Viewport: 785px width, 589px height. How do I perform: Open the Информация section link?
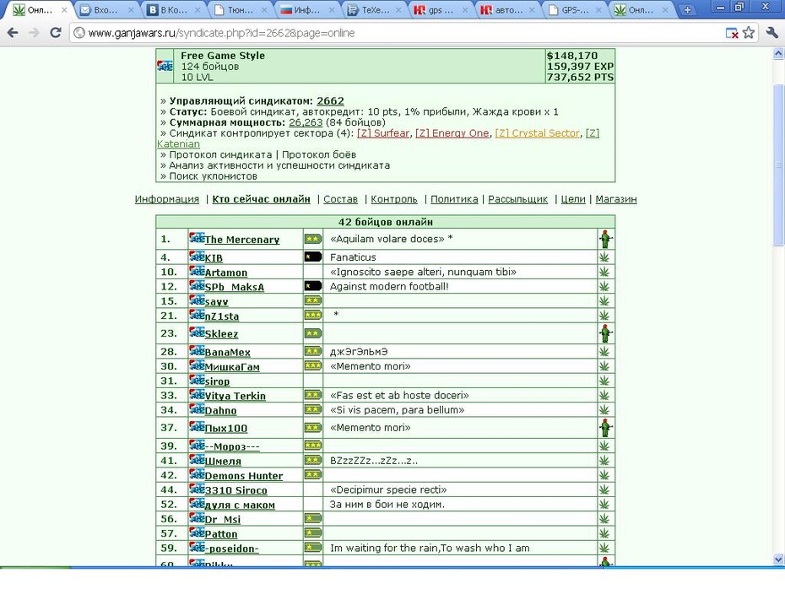click(x=167, y=199)
